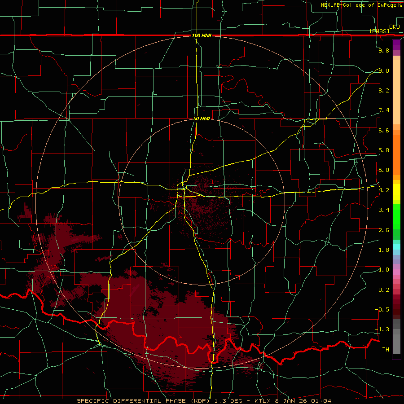Click the scale value 7.4
Viewport: 404px width, 404px height.
click(384, 110)
